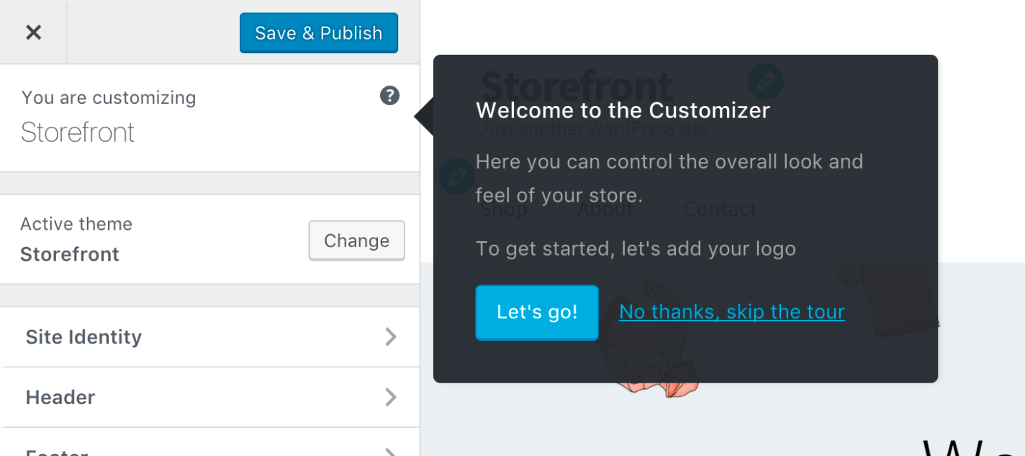The image size is (1025, 456).
Task: Open the Site Identity section label
Action: coord(83,336)
